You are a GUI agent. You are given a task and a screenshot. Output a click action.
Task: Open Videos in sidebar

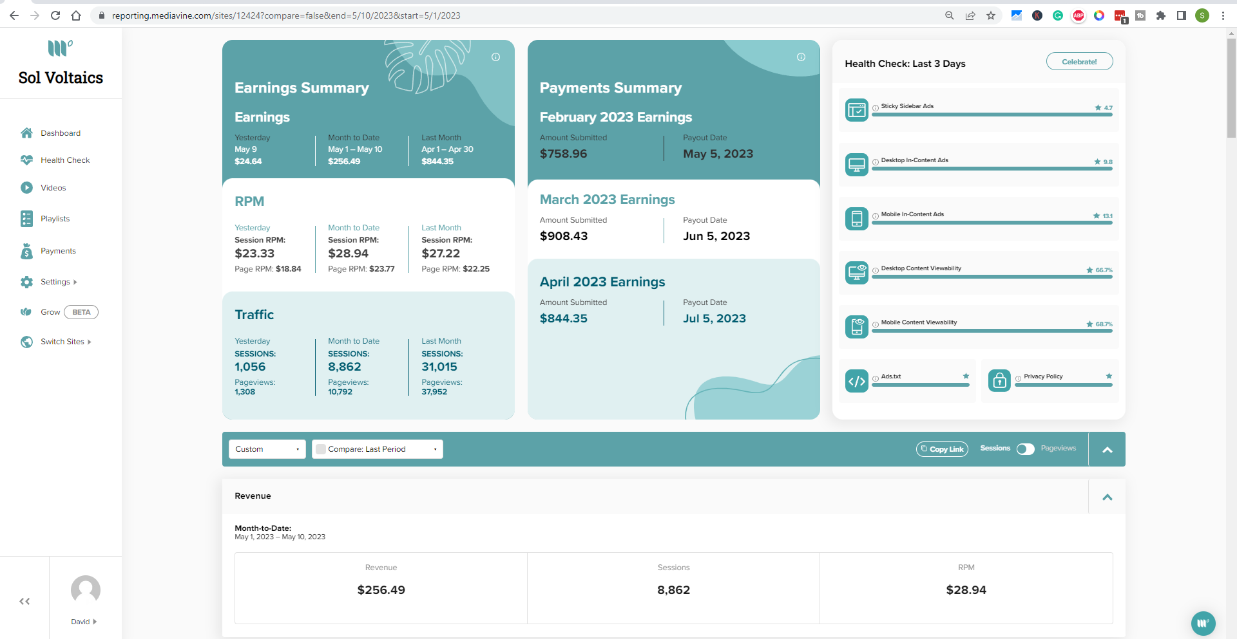coord(53,188)
